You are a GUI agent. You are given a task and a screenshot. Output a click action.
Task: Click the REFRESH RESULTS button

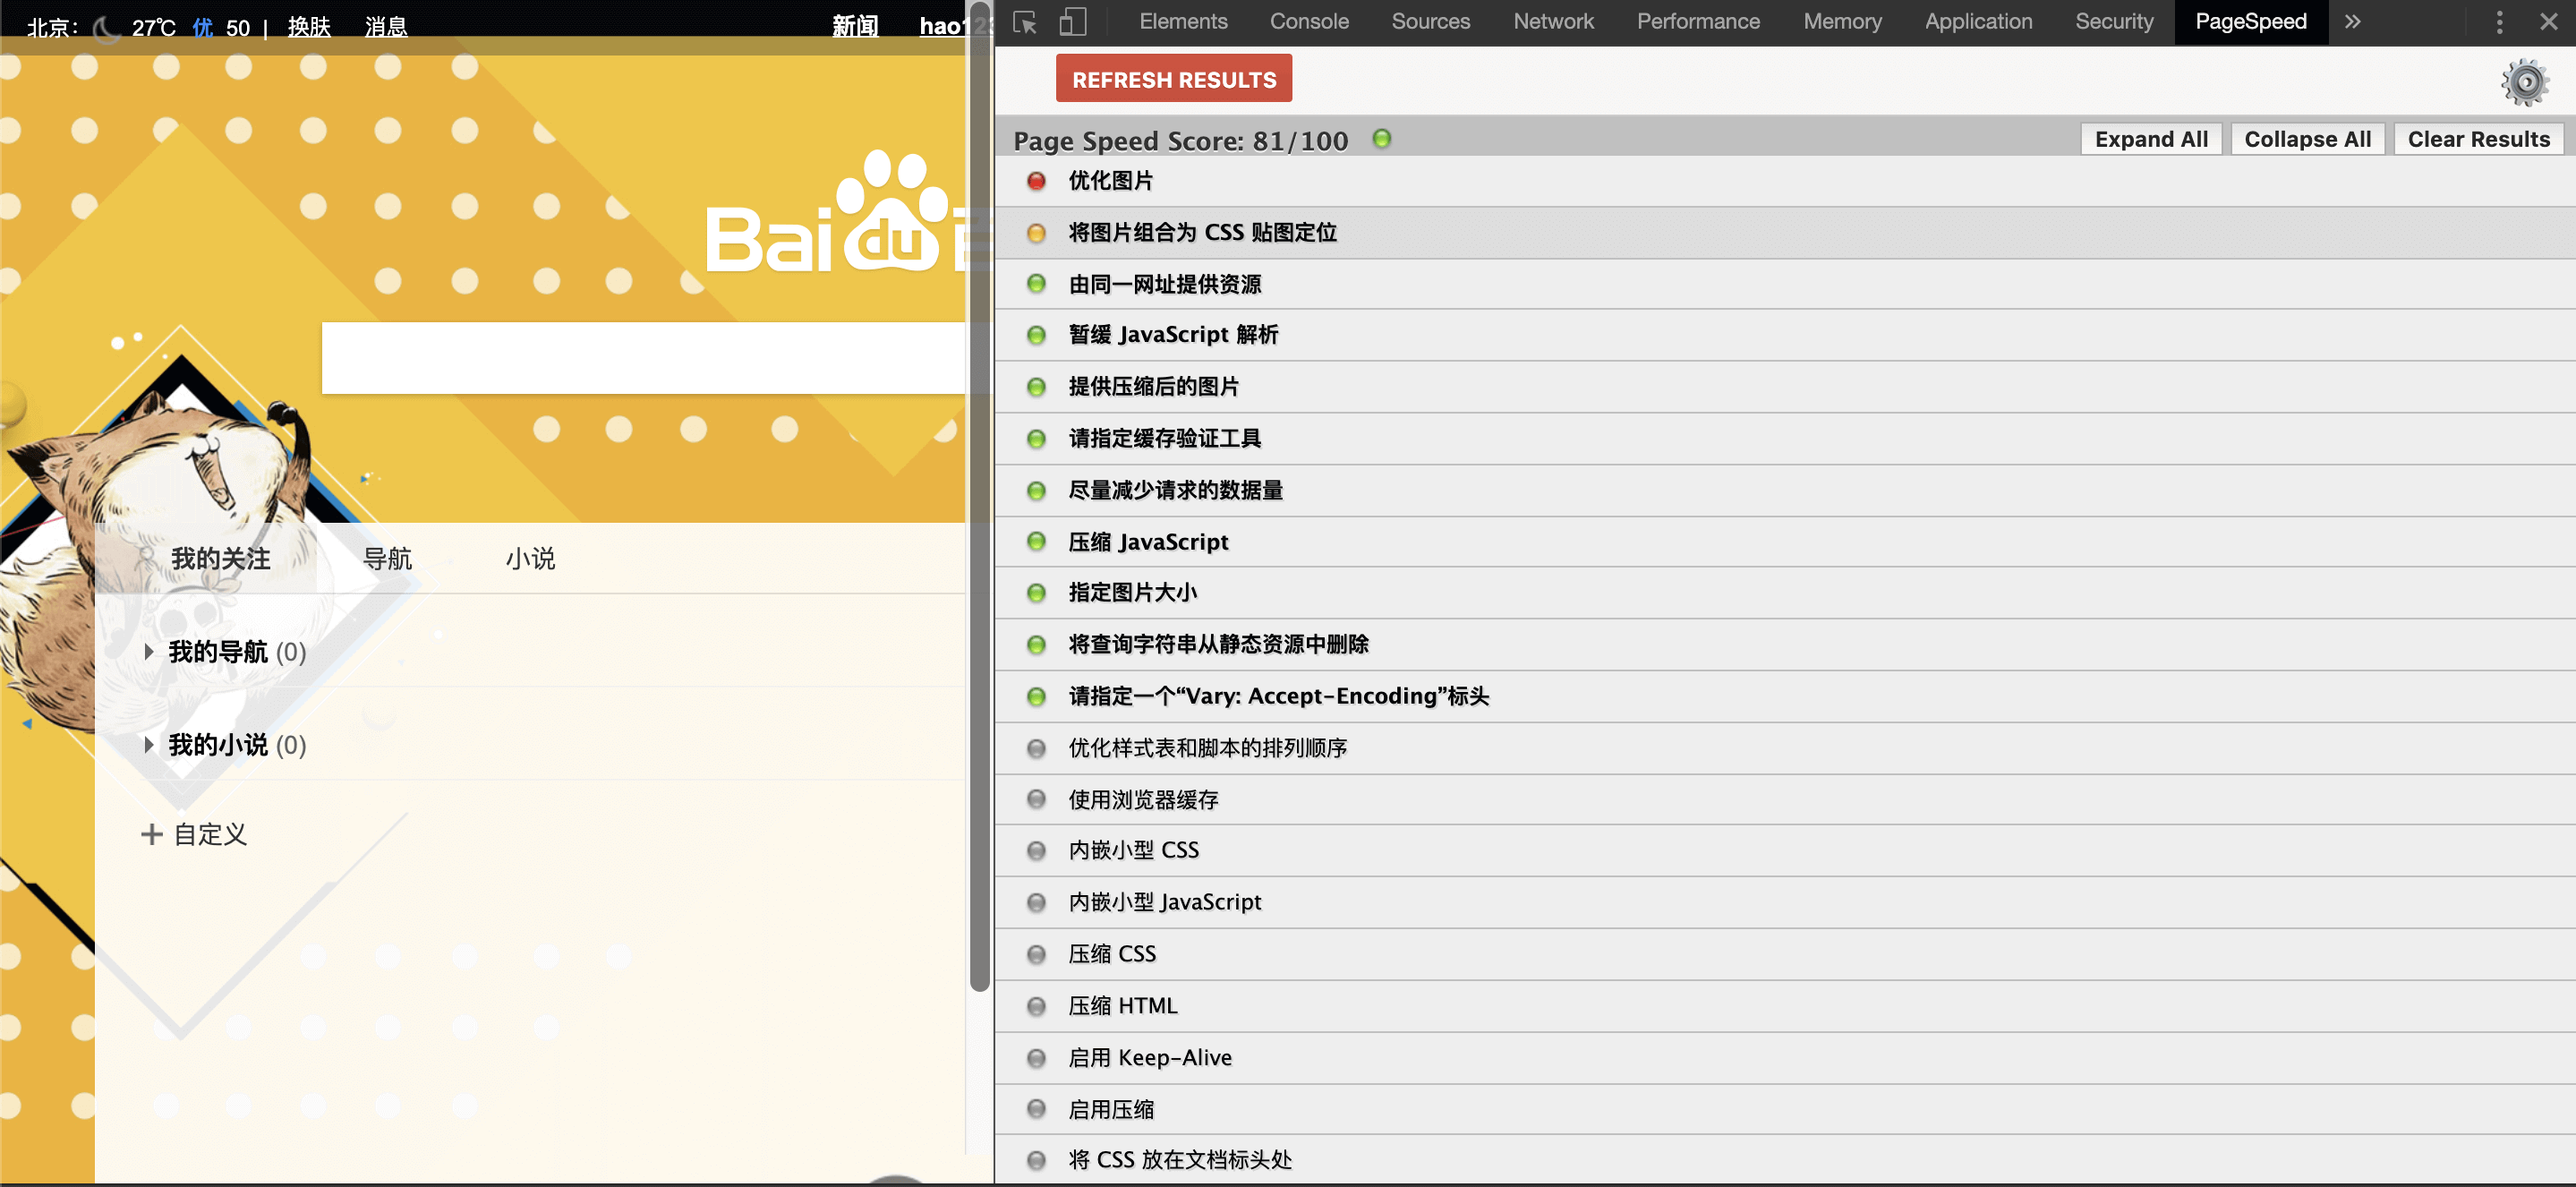point(1174,79)
